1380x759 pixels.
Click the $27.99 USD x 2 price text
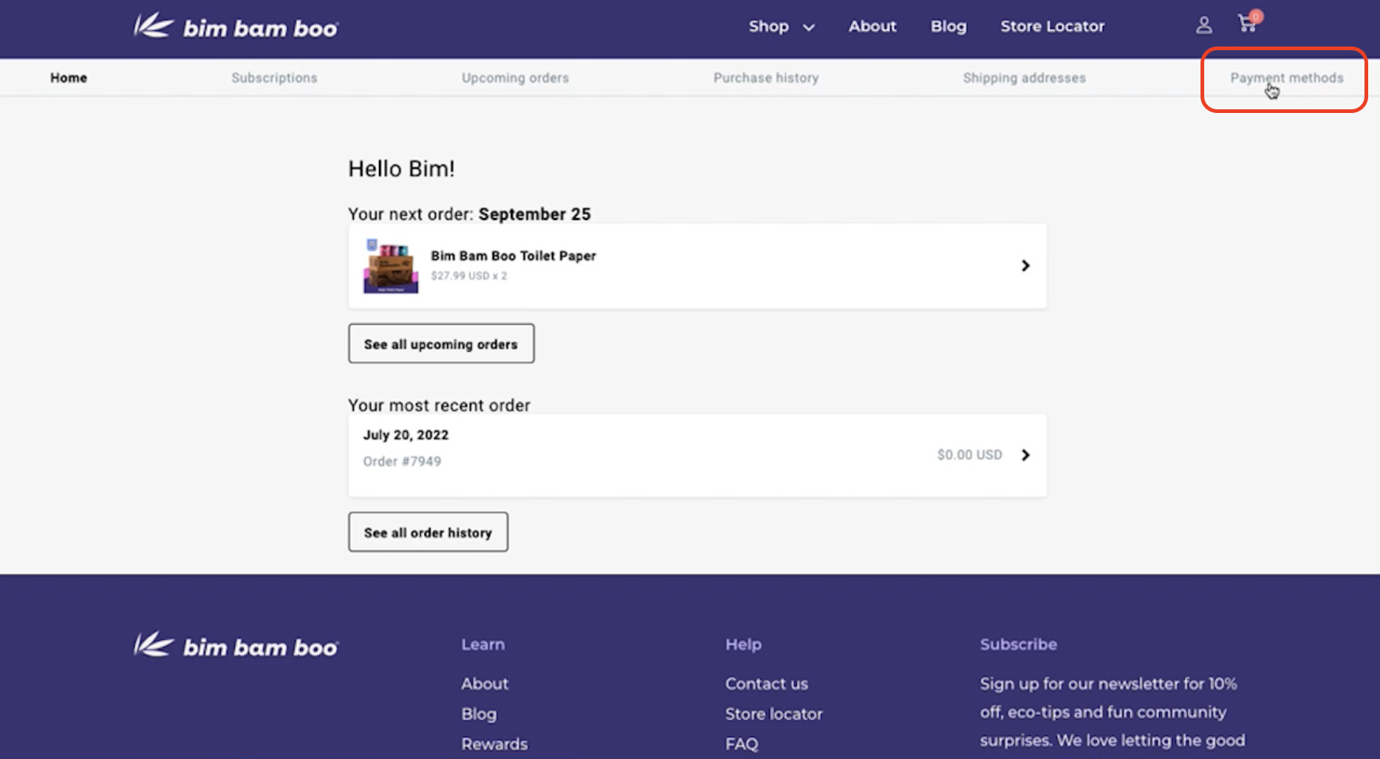469,275
